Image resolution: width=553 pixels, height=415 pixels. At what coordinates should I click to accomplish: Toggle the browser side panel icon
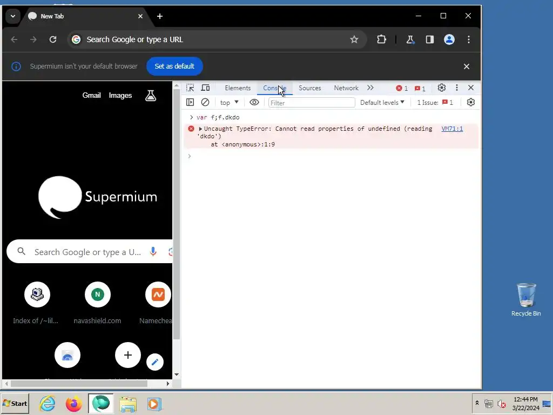(429, 39)
